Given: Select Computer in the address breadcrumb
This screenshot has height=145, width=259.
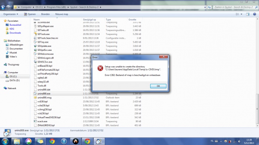Looking at the screenshot, I should 26,7.
